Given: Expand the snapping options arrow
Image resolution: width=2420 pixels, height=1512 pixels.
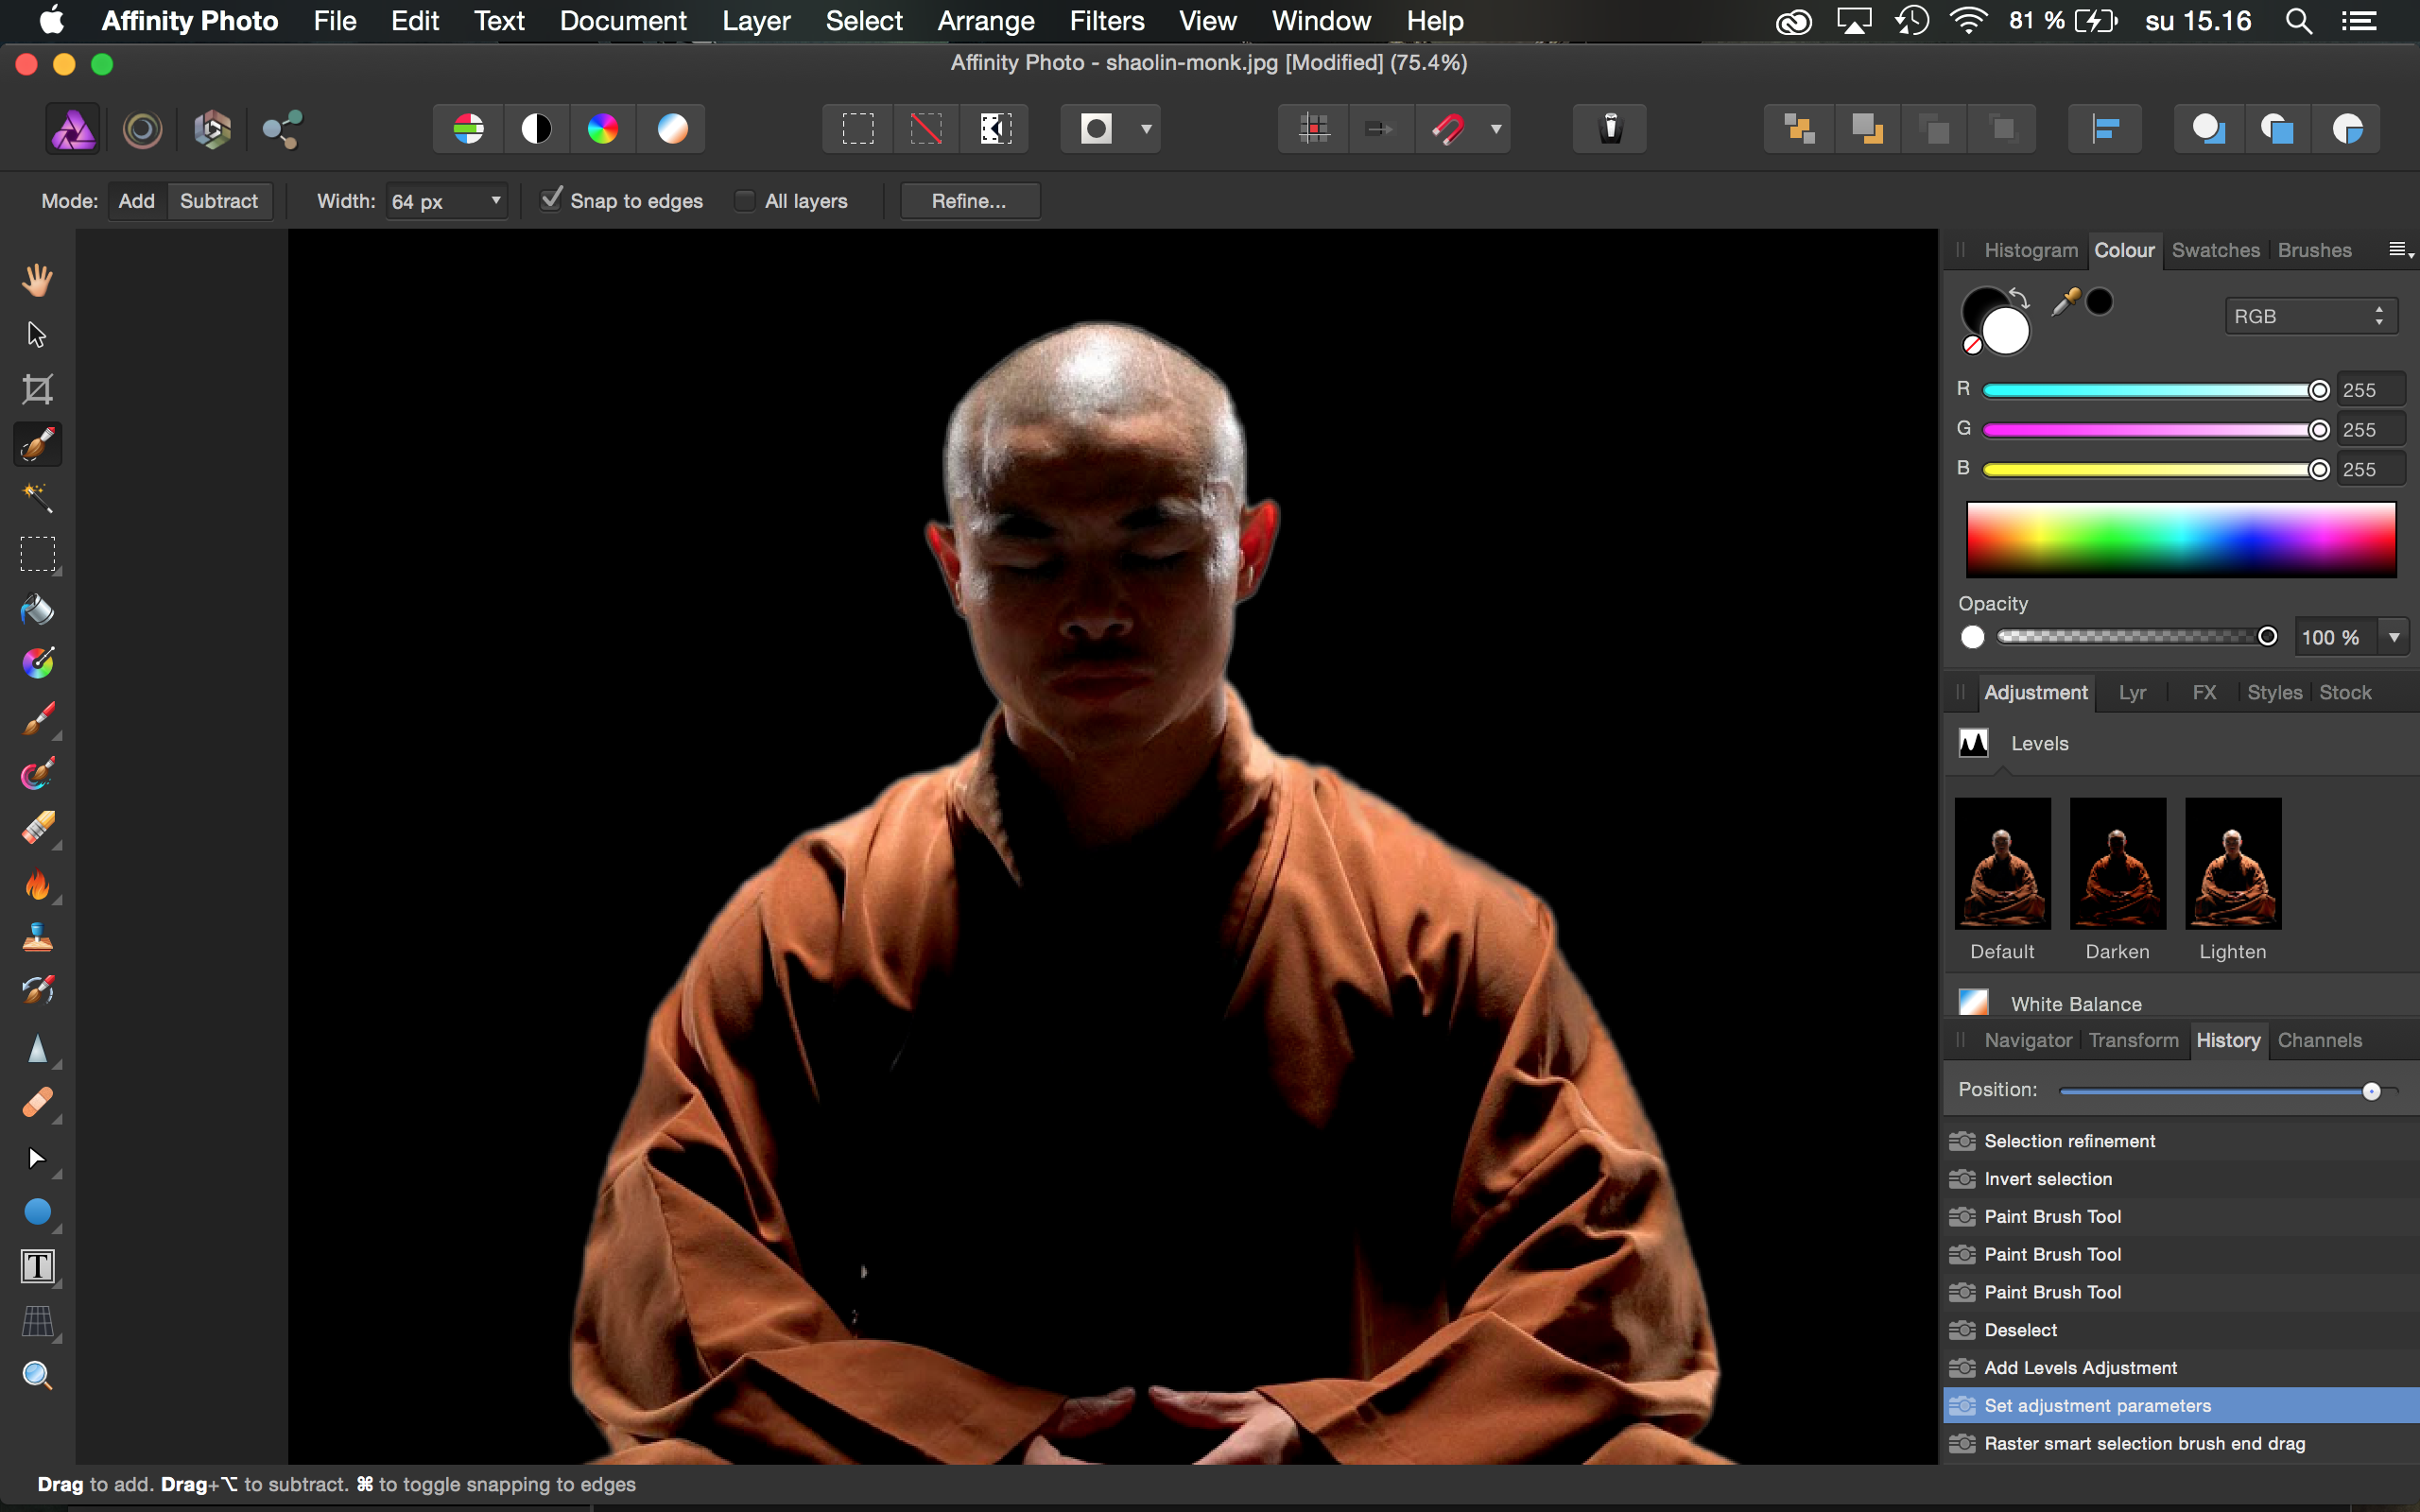Looking at the screenshot, I should point(1496,128).
